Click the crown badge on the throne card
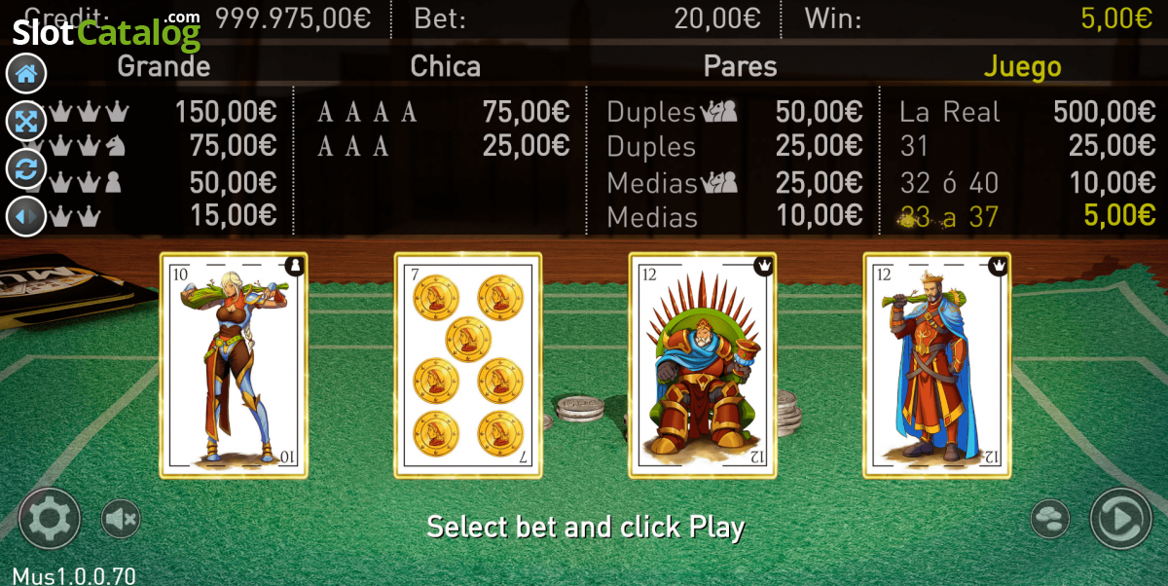Viewport: 1168px width, 586px height. (x=764, y=265)
